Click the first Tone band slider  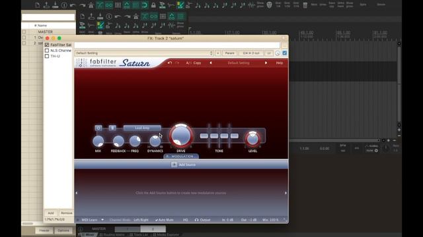click(x=204, y=136)
